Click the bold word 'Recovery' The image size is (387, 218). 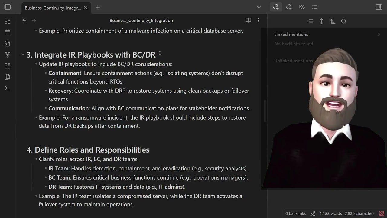[60, 91]
